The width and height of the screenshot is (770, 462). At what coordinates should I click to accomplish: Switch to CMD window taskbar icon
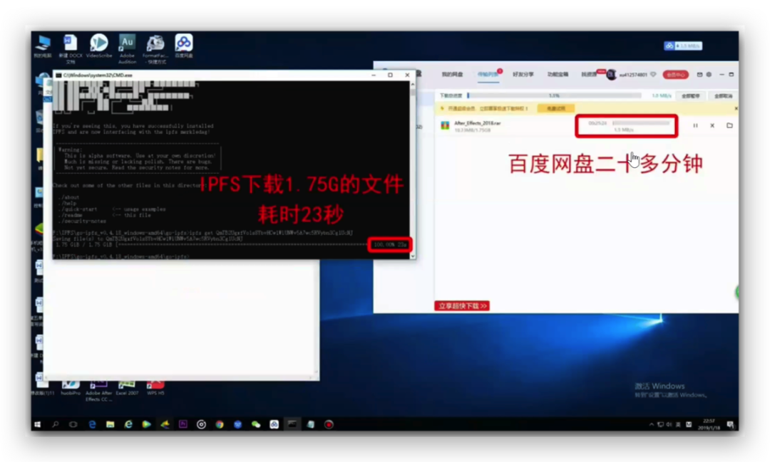click(x=292, y=424)
